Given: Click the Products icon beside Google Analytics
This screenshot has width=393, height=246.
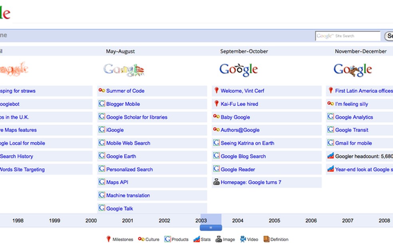Looking at the screenshot, I should click(330, 117).
